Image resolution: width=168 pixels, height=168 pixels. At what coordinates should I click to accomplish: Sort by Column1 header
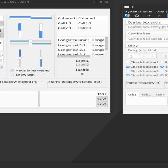(x=67, y=18)
